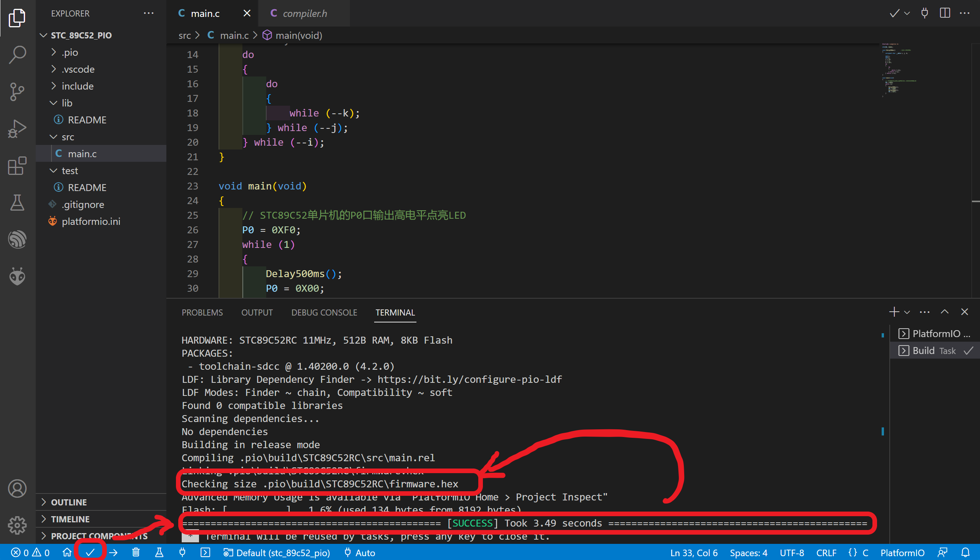Open Explorer Views and More Actions ellipsis

coord(149,13)
